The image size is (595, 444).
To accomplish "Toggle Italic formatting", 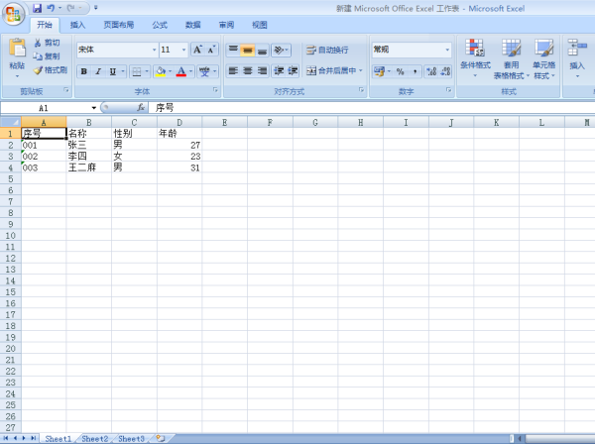I will tap(98, 71).
